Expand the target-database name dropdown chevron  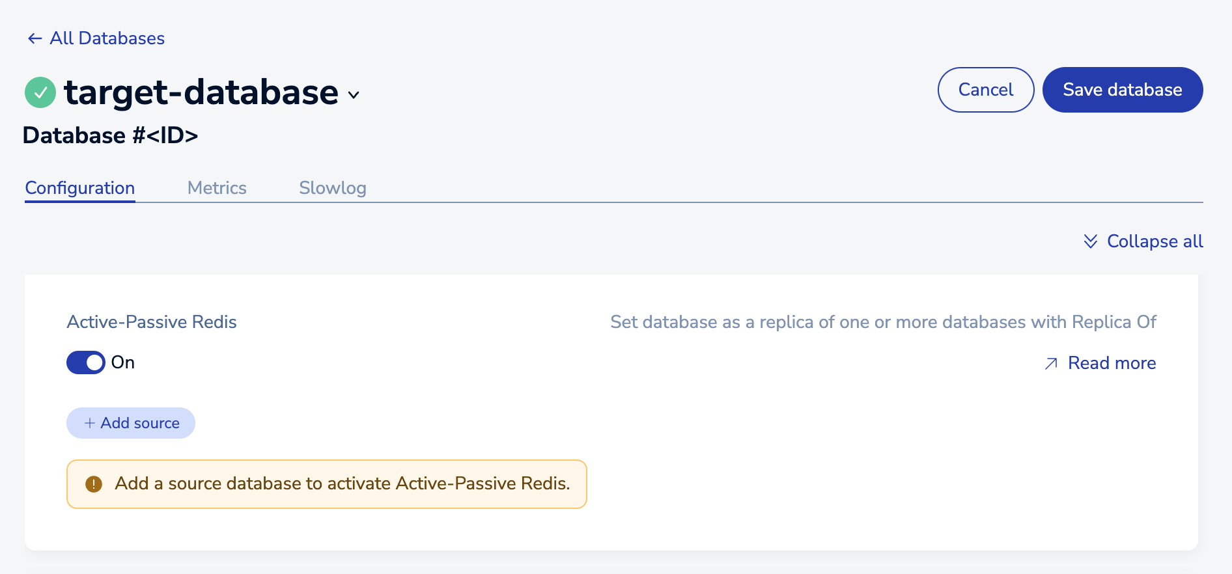point(354,95)
